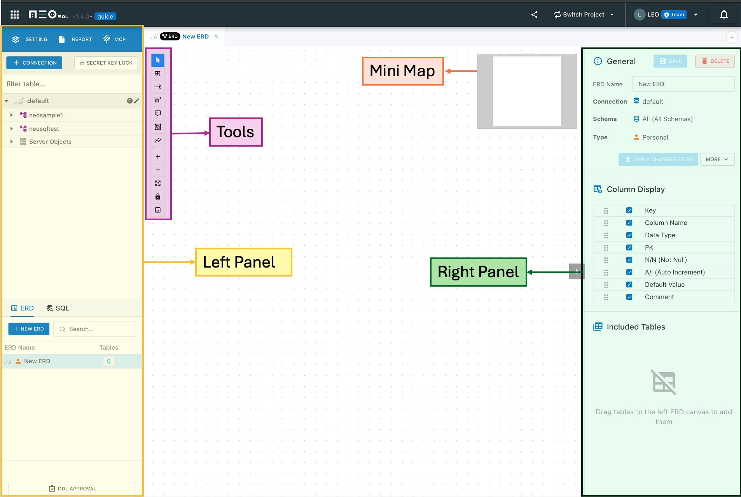Uncheck the Data Type checkbox
The height and width of the screenshot is (497, 741).
point(629,235)
